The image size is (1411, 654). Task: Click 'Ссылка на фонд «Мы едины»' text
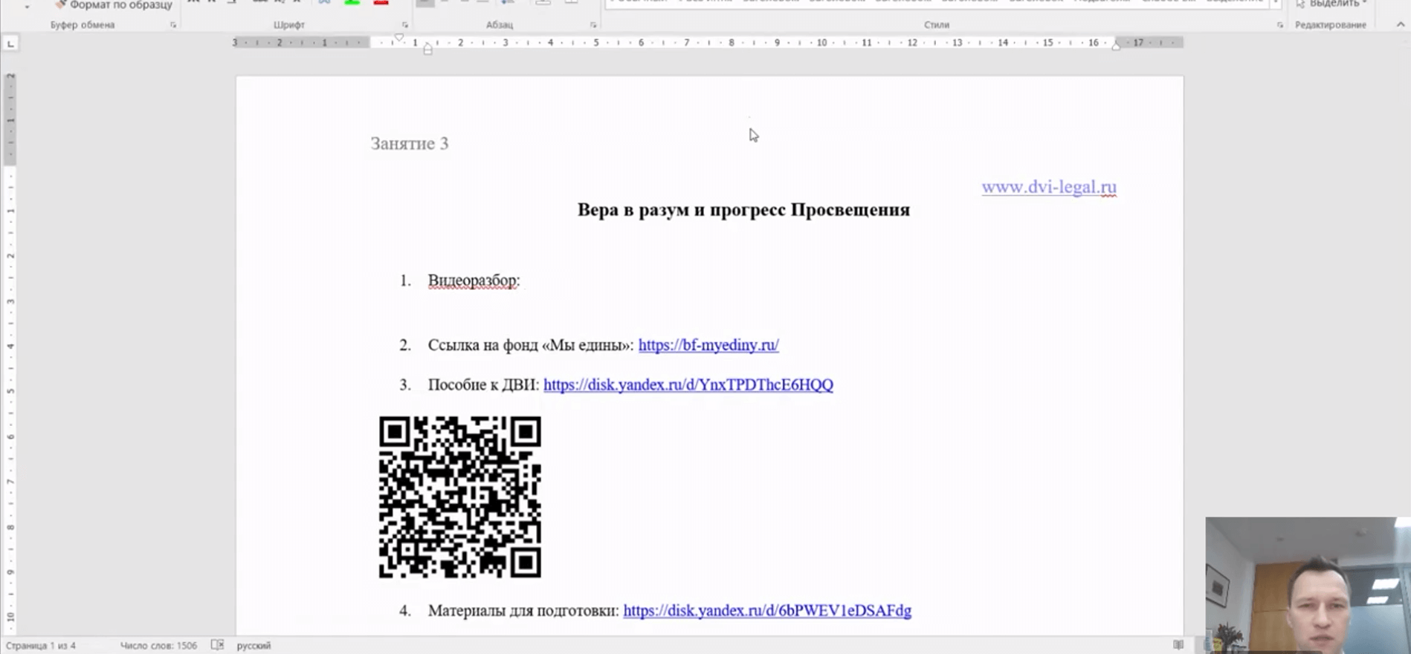point(531,345)
